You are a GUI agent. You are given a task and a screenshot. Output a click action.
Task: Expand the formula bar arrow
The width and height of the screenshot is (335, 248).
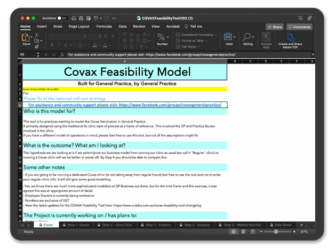click(x=313, y=54)
